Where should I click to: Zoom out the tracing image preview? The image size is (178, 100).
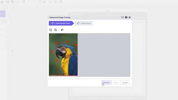51,30
